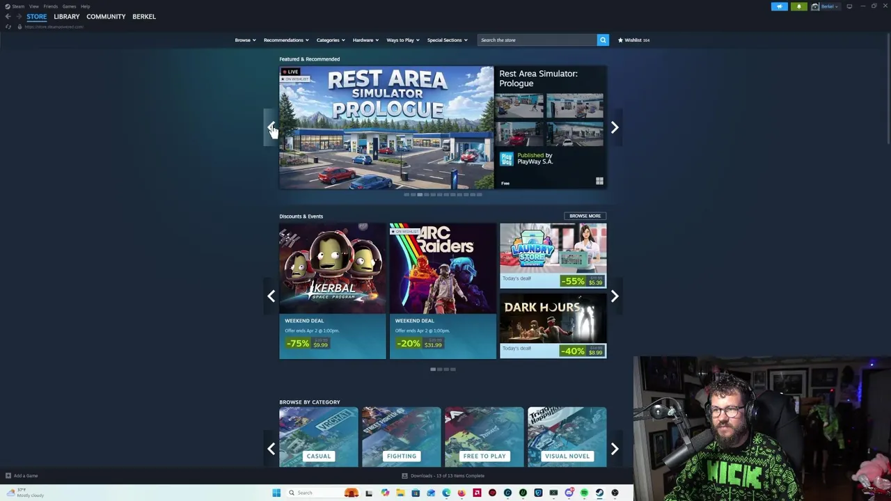Open the Friends menu
891x501 pixels.
(50, 6)
